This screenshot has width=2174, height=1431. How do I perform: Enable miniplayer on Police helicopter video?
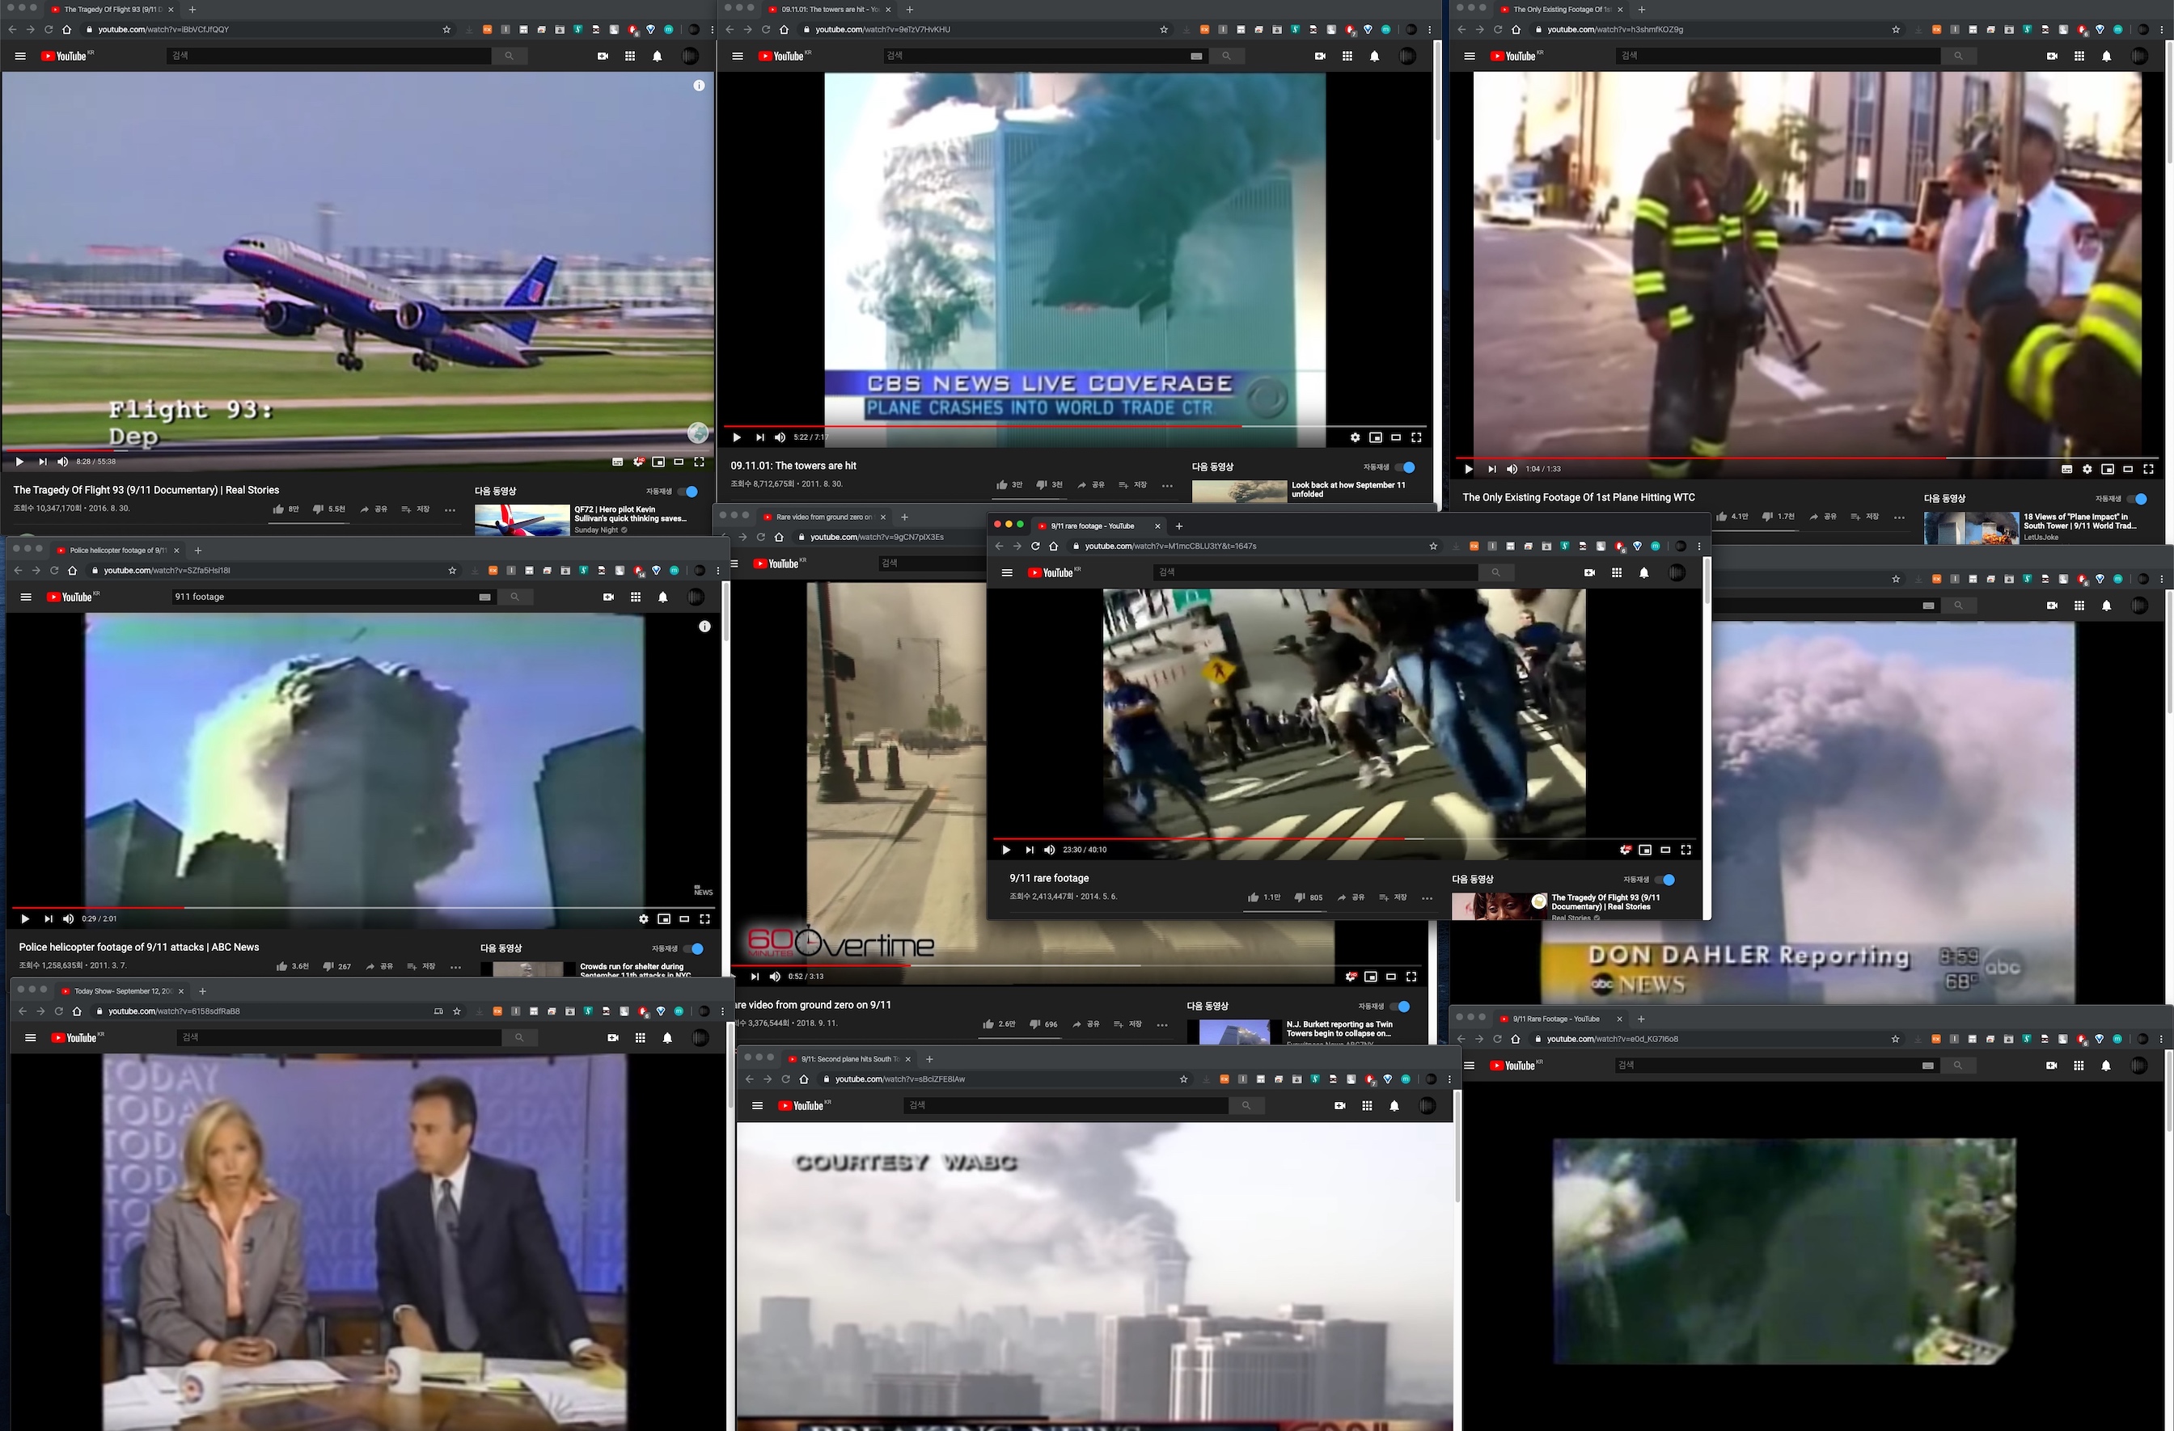pyautogui.click(x=664, y=919)
